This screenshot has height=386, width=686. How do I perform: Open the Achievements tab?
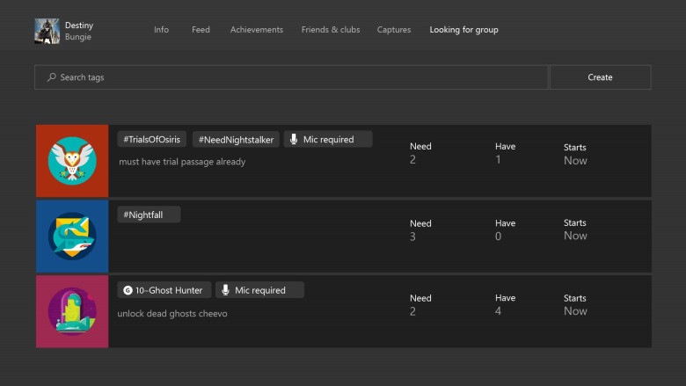click(x=257, y=30)
